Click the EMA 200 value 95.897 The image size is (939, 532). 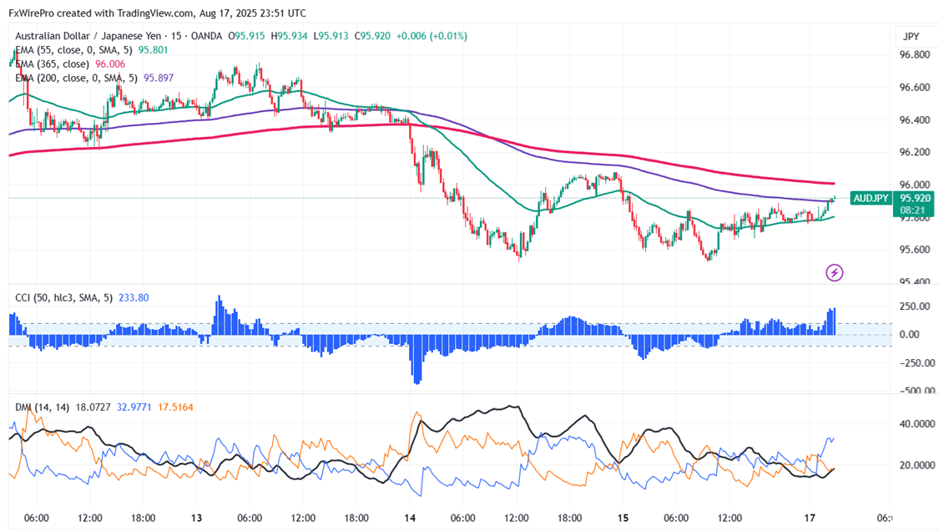159,78
